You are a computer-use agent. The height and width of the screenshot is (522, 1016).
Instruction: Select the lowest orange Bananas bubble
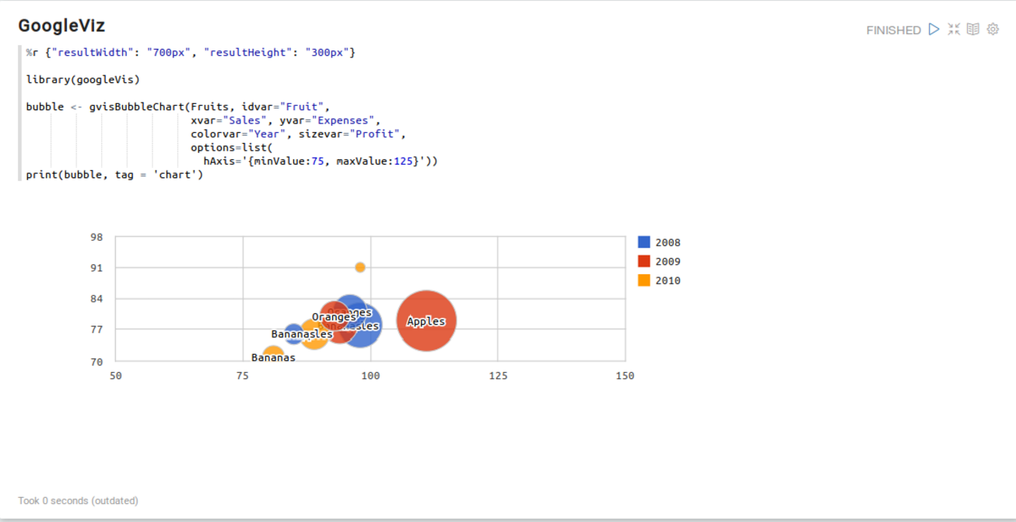point(273,353)
